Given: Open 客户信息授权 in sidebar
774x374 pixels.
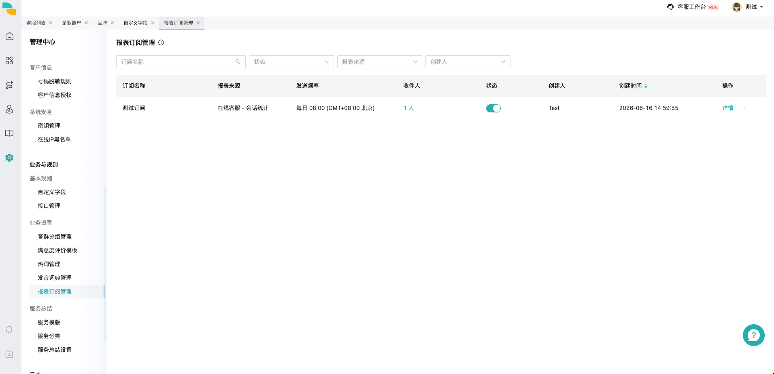Looking at the screenshot, I should click(55, 95).
